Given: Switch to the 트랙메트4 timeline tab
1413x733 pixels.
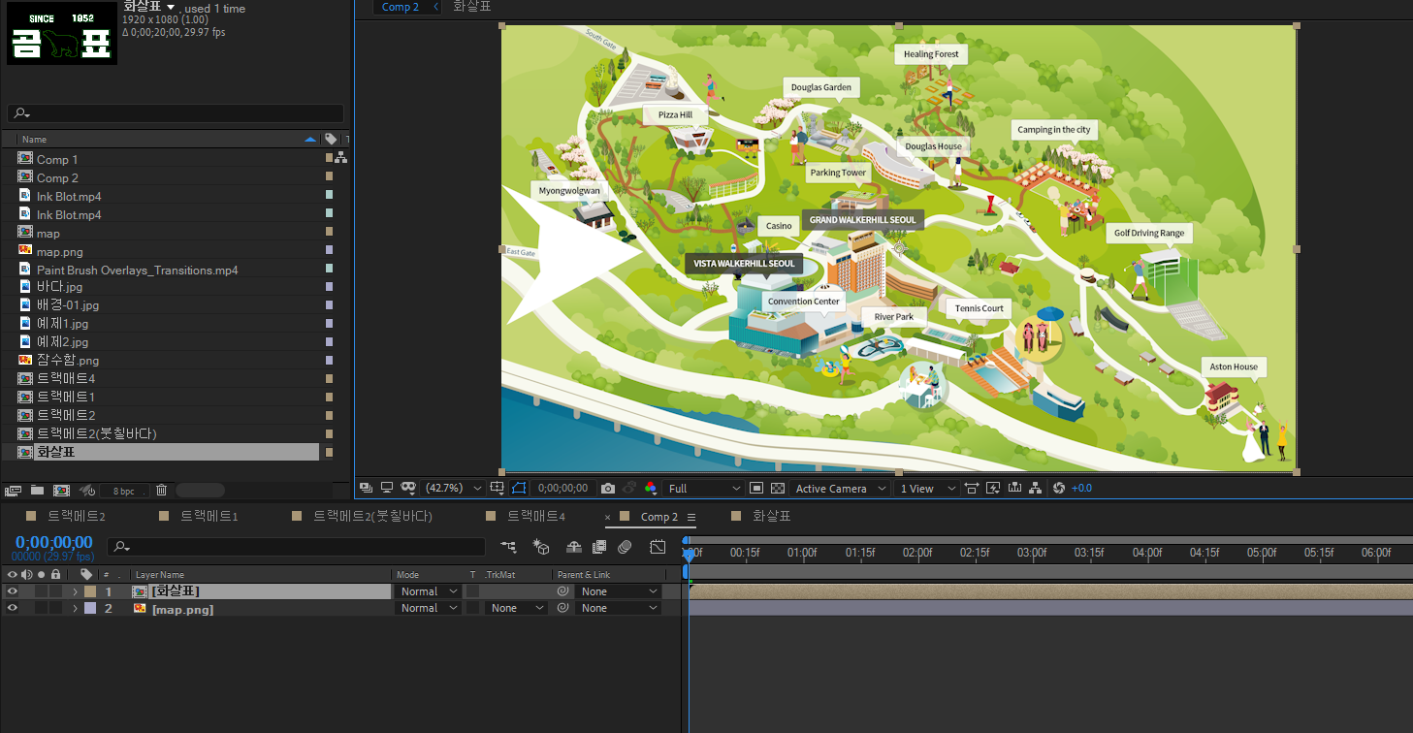Looking at the screenshot, I should point(536,516).
